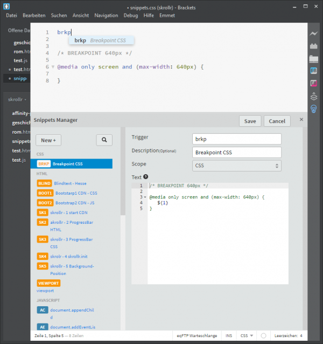
Task: Click the VIEWPORT snippet badge
Action: (x=48, y=283)
